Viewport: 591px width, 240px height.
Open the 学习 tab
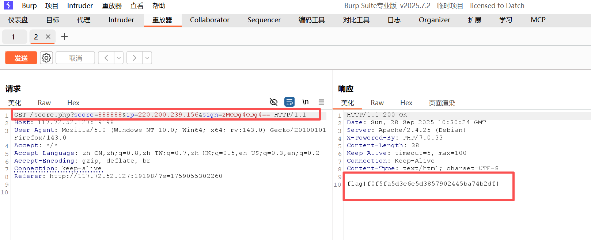tap(505, 20)
